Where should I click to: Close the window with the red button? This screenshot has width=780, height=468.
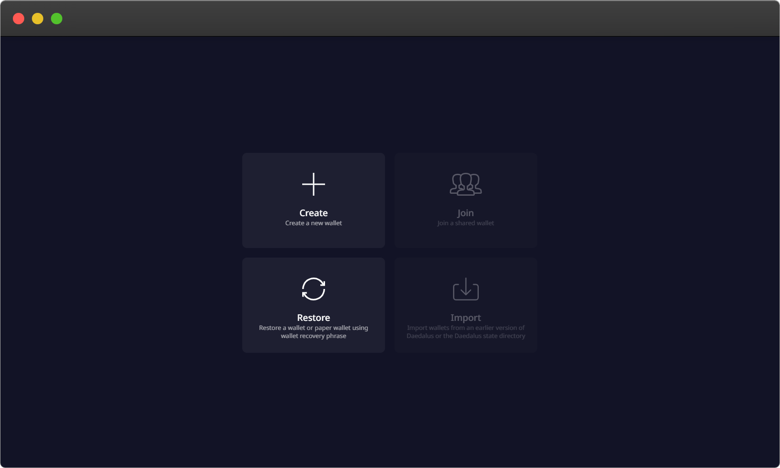[19, 19]
